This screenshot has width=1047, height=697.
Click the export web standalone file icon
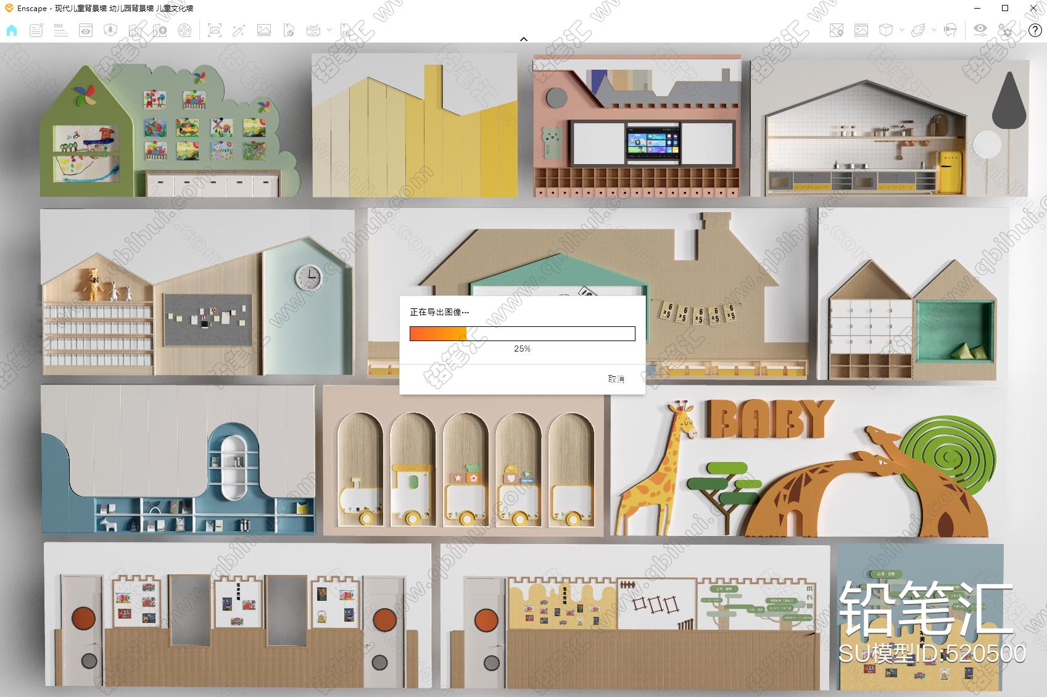pos(289,30)
